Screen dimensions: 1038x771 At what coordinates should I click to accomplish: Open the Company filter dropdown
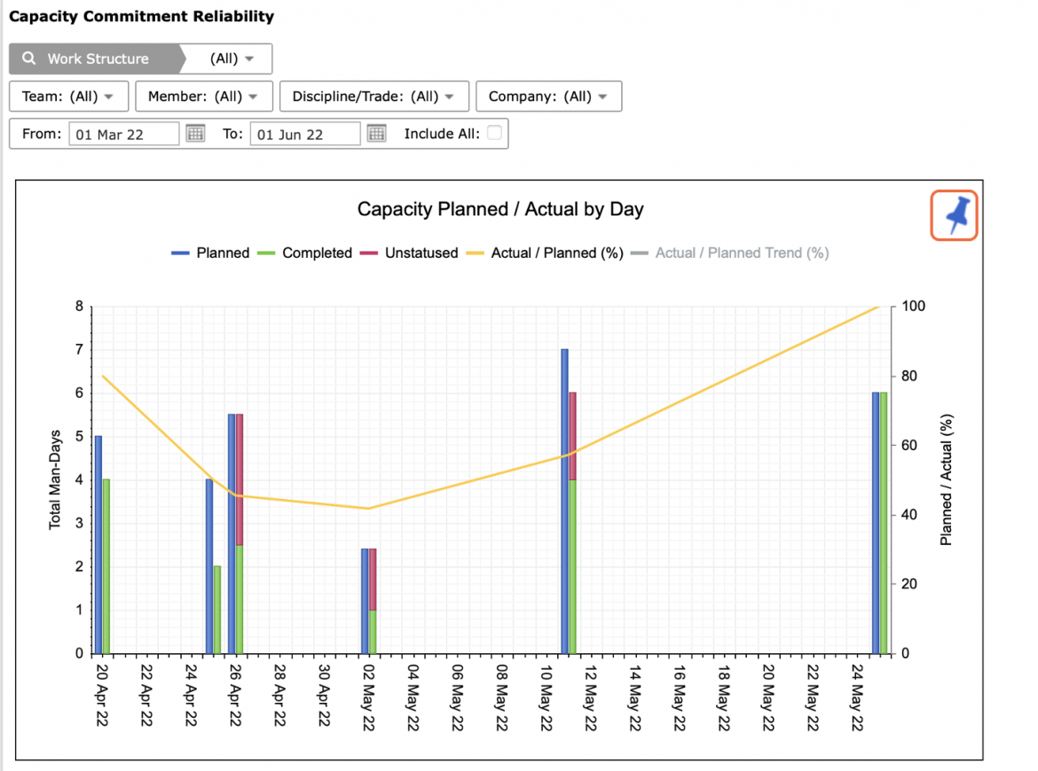click(x=549, y=97)
